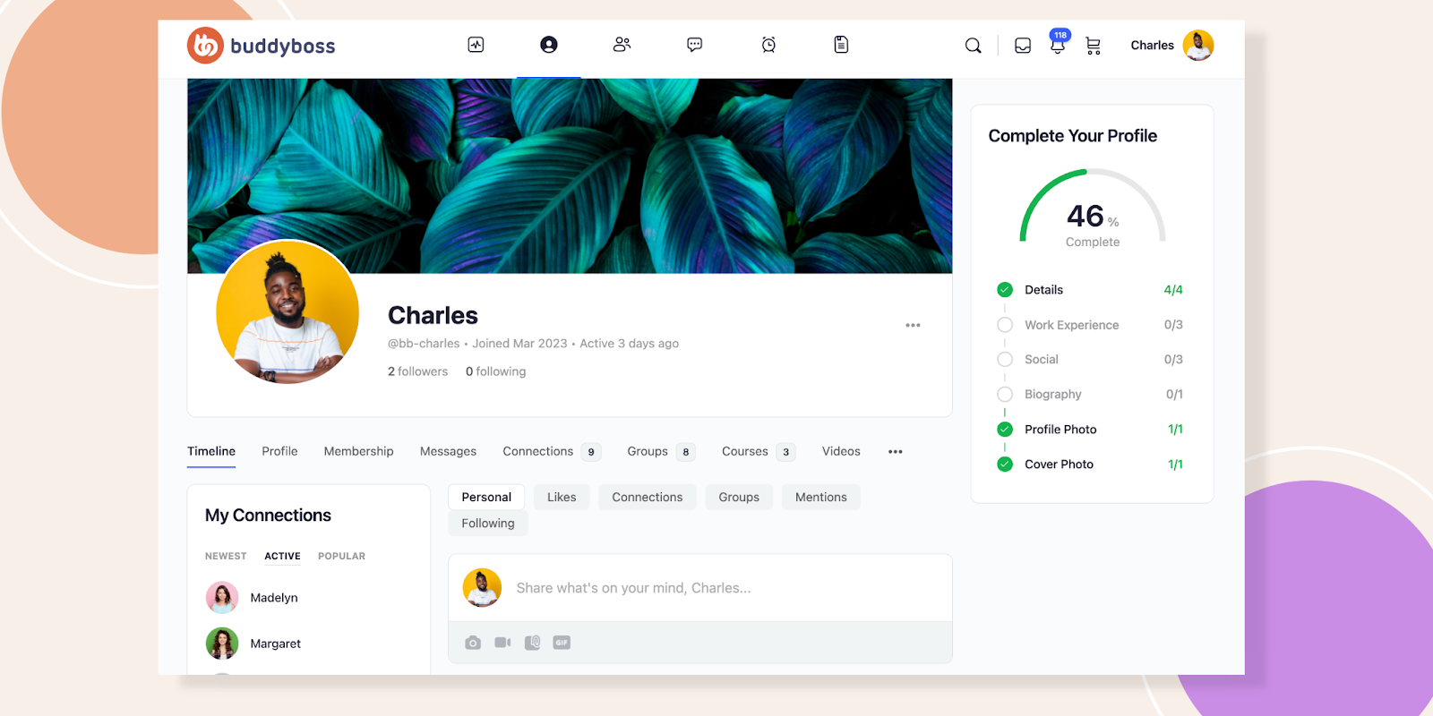Click the 46% profile completion gauge
Image resolution: width=1433 pixels, height=716 pixels.
(1093, 208)
